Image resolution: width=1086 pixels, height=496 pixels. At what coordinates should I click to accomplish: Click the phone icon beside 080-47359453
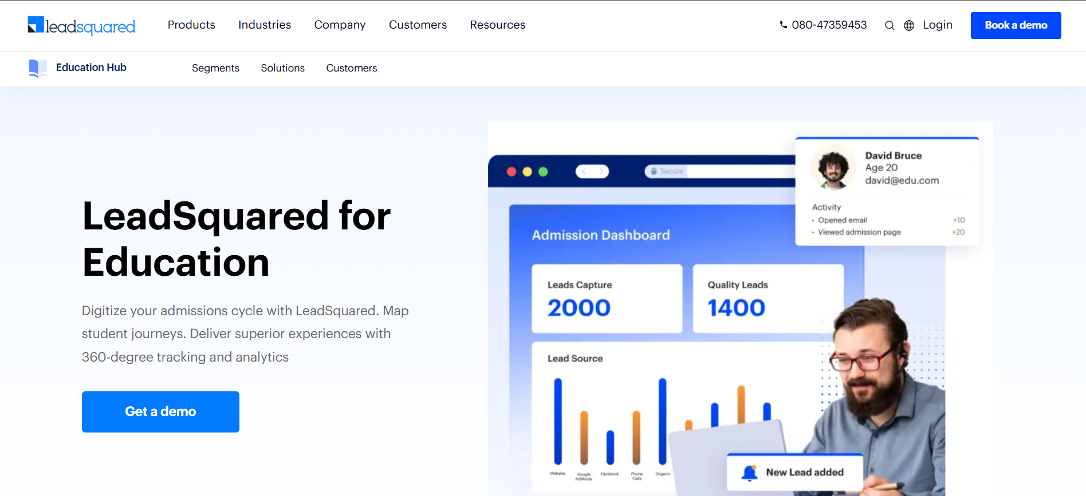(783, 25)
